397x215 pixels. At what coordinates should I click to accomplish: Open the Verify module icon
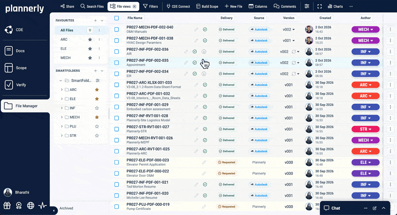click(x=9, y=85)
